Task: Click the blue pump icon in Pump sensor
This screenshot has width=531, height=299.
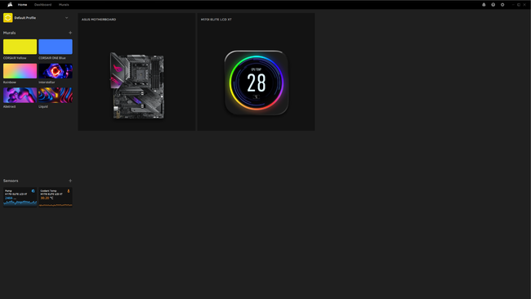Action: point(33,191)
